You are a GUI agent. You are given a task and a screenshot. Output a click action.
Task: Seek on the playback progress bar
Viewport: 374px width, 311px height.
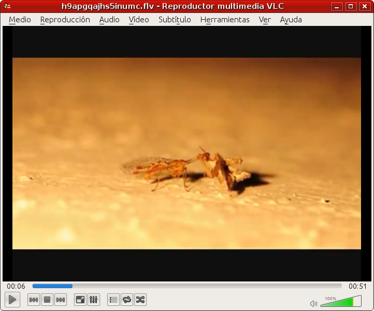click(x=186, y=286)
